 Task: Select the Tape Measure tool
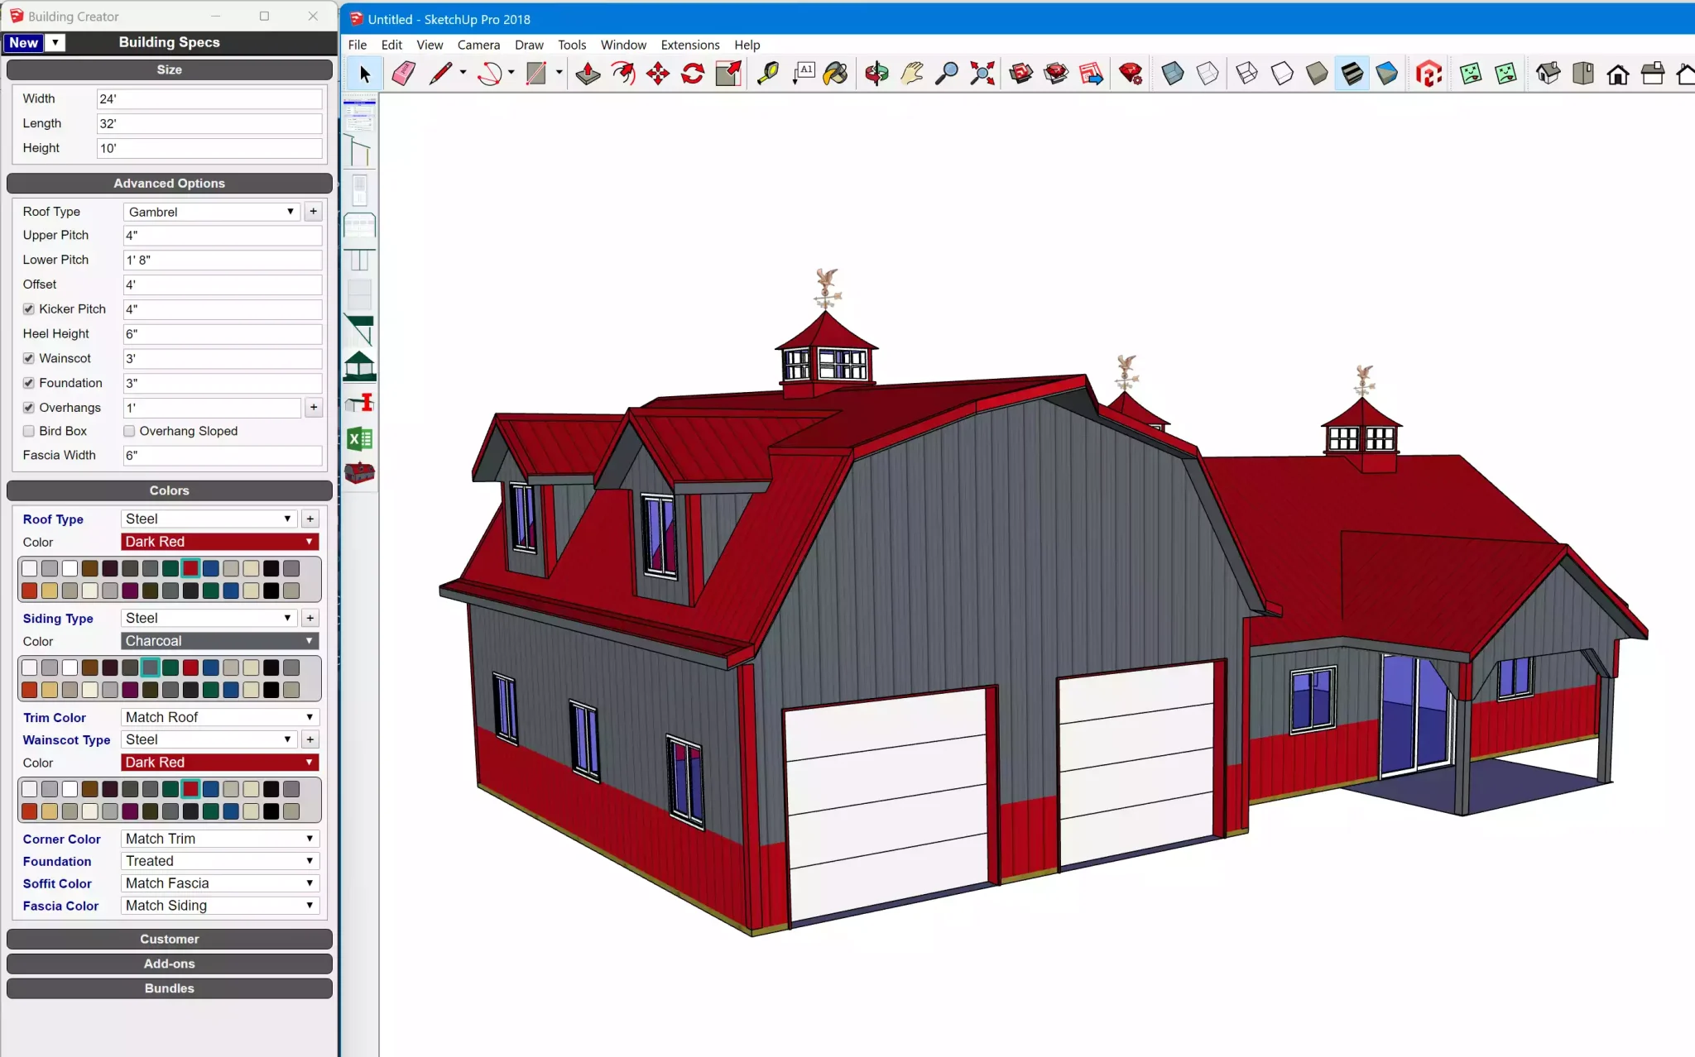click(768, 74)
